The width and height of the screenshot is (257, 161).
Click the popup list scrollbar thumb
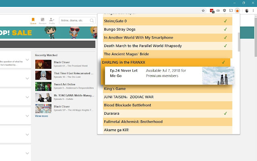pos(239,42)
